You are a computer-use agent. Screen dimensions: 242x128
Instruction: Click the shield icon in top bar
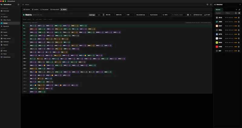pos(208,5)
